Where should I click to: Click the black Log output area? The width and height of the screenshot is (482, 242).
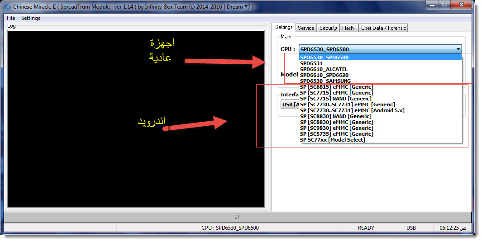point(136,119)
